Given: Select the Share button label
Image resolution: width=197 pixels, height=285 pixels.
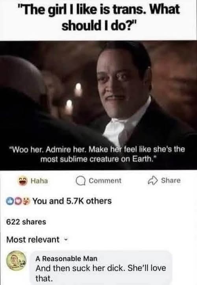Looking at the screenshot, I should click(171, 180).
